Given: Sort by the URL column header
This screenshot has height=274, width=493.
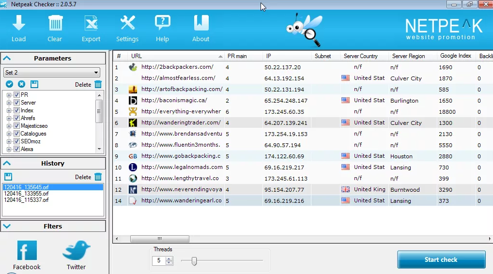Looking at the screenshot, I should 176,56.
